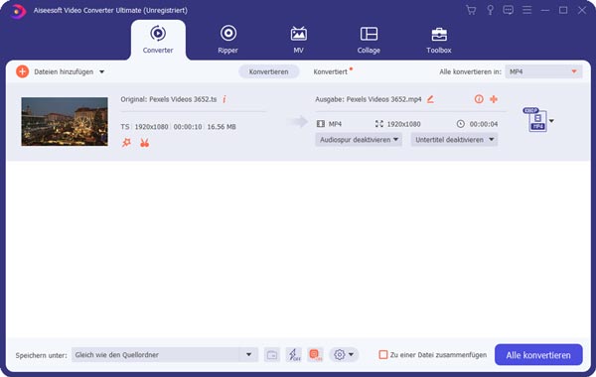Image resolution: width=596 pixels, height=377 pixels.
Task: Click the Dateien hinzufügen label
Action: coord(64,71)
